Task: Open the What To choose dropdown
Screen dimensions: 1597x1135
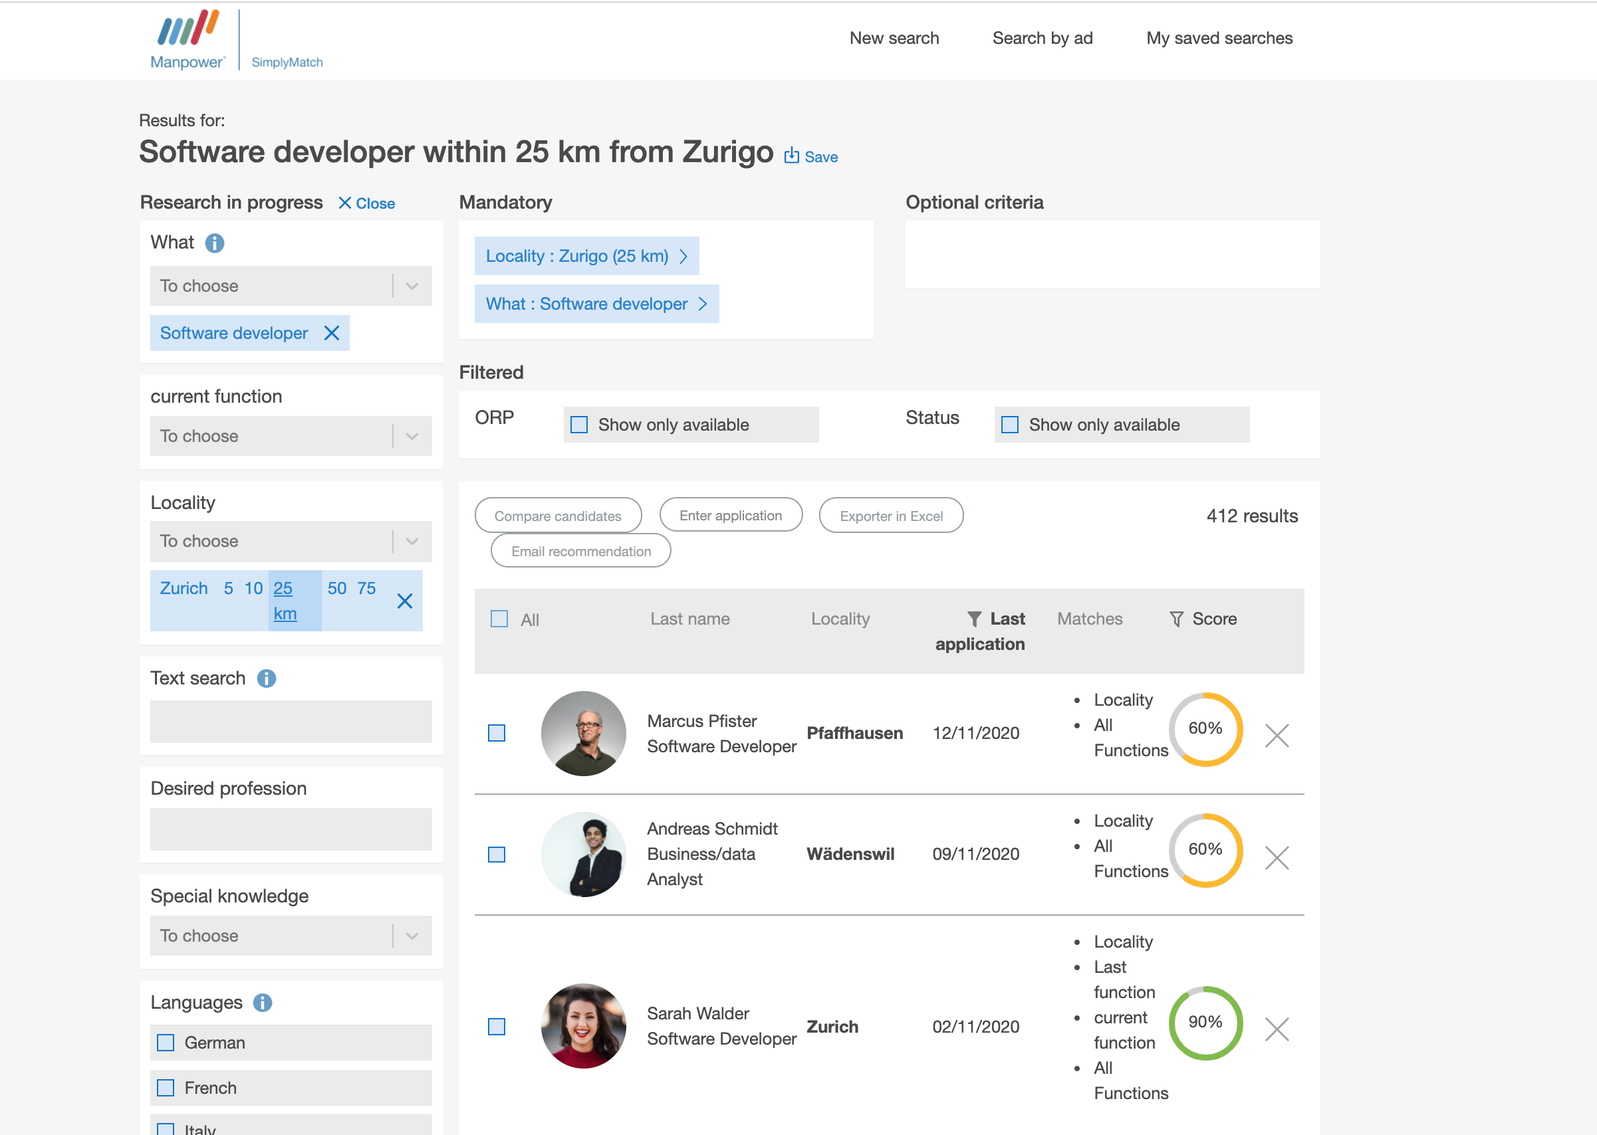Action: tap(290, 286)
